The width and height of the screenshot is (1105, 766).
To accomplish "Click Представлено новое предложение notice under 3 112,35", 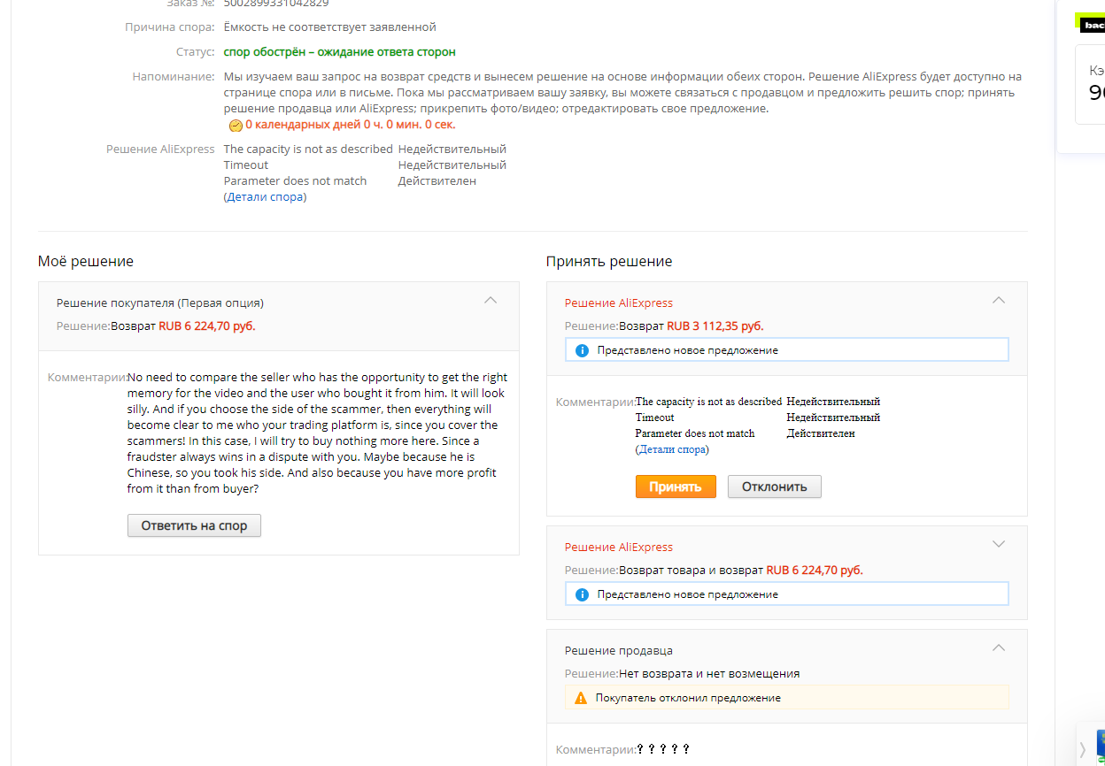I will point(687,350).
